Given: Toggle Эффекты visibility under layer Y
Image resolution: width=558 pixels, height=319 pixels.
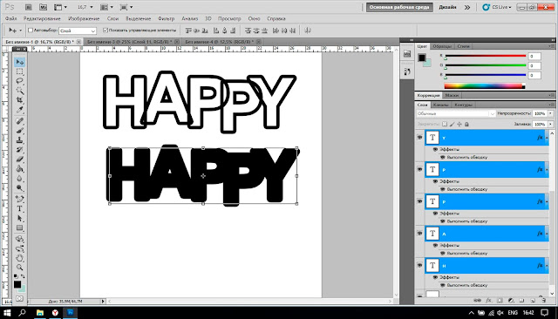Looking at the screenshot, I should coord(435,149).
